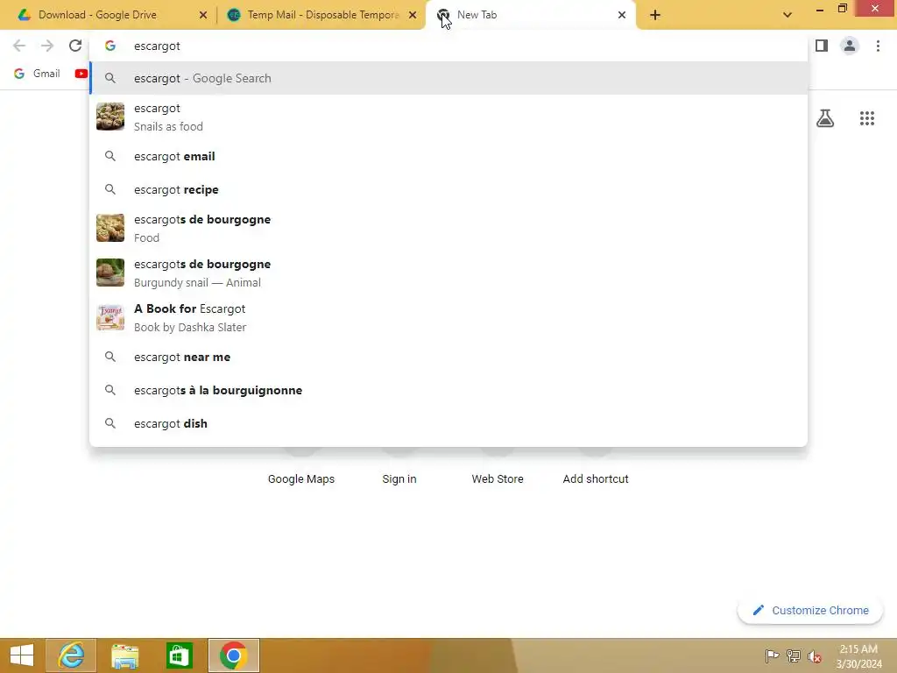Open a new tab with plus button
Screen dimensions: 897x673
click(655, 15)
